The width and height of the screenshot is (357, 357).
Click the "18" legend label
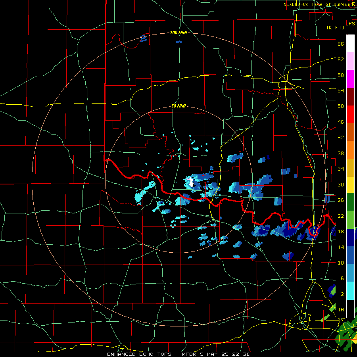click(x=341, y=232)
